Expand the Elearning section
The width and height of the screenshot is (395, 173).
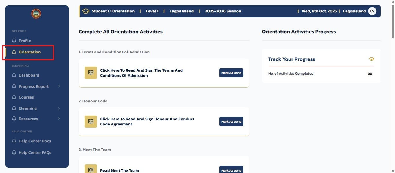59,108
